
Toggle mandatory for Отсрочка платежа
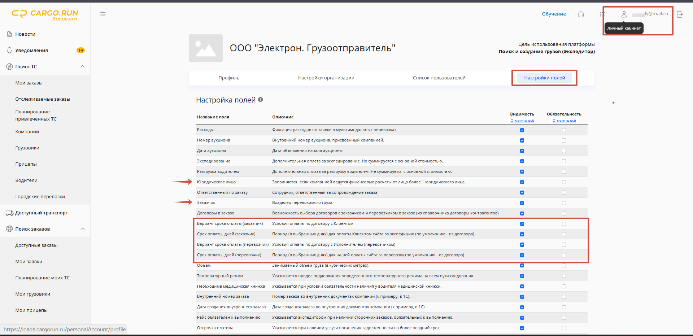click(564, 328)
